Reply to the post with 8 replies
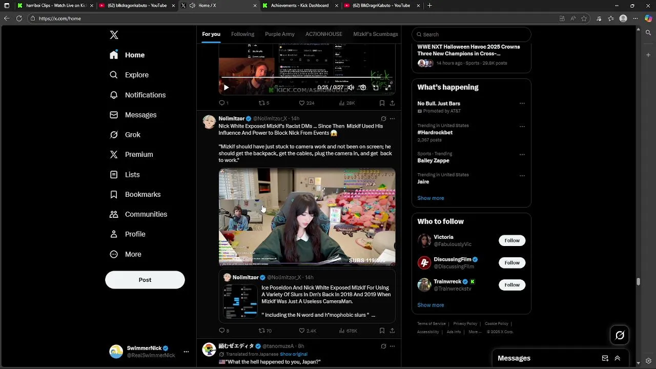Image resolution: width=656 pixels, height=369 pixels. click(224, 331)
